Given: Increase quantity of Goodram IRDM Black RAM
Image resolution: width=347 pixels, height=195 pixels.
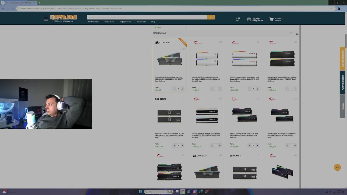Looking at the screenshot, I should tap(182, 145).
